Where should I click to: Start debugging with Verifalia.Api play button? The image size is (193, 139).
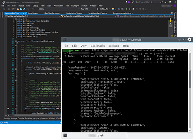click(x=98, y=9)
